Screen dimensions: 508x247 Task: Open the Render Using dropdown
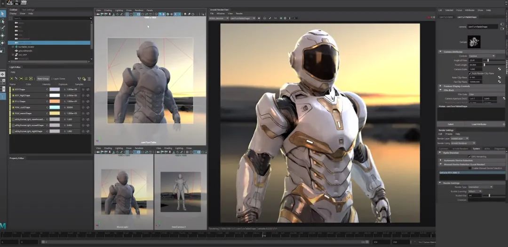click(x=463, y=143)
